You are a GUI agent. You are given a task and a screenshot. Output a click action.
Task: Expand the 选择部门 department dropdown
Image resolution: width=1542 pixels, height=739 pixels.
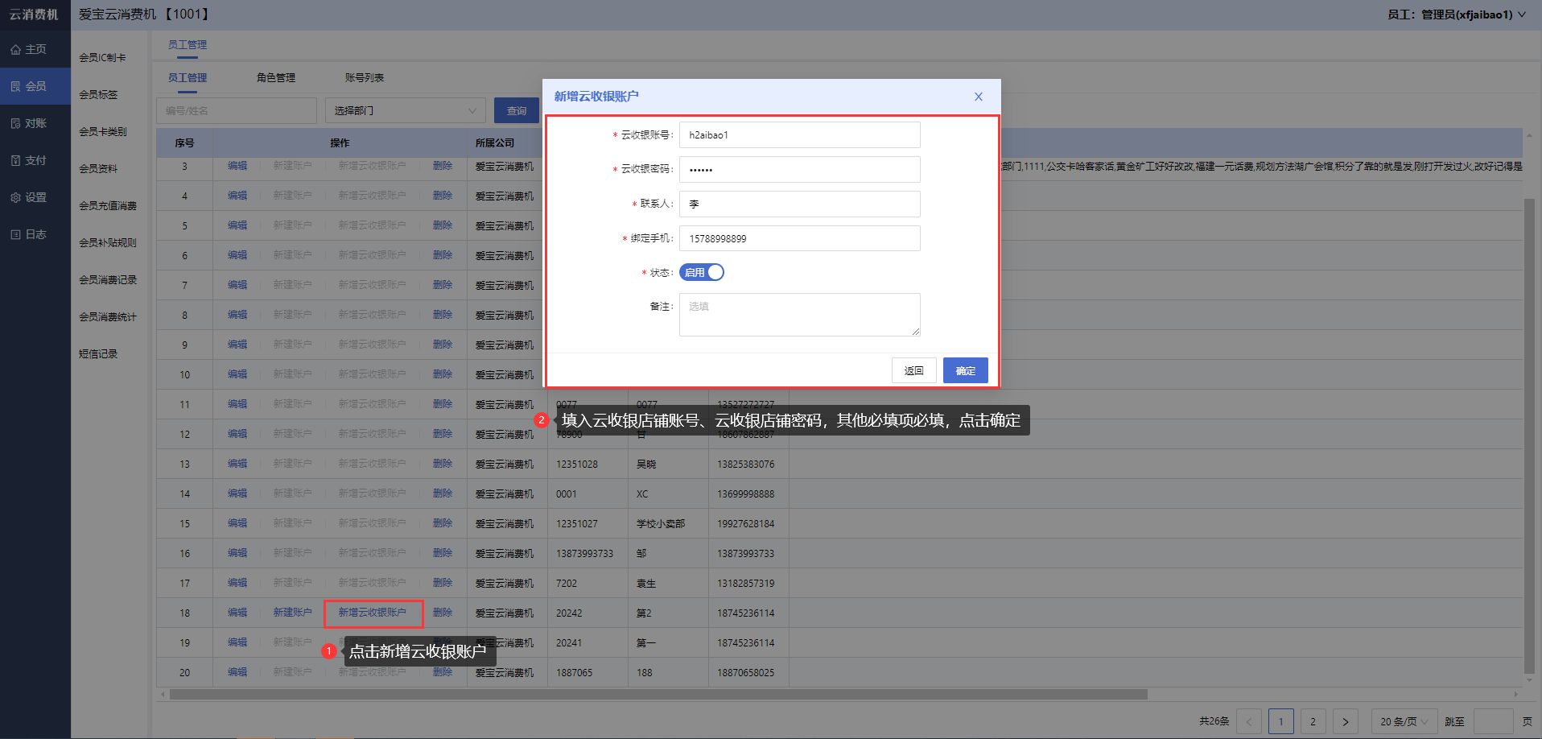click(x=405, y=111)
